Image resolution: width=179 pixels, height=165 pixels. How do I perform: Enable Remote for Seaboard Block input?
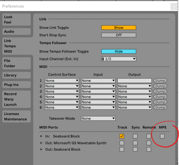coord(149,136)
